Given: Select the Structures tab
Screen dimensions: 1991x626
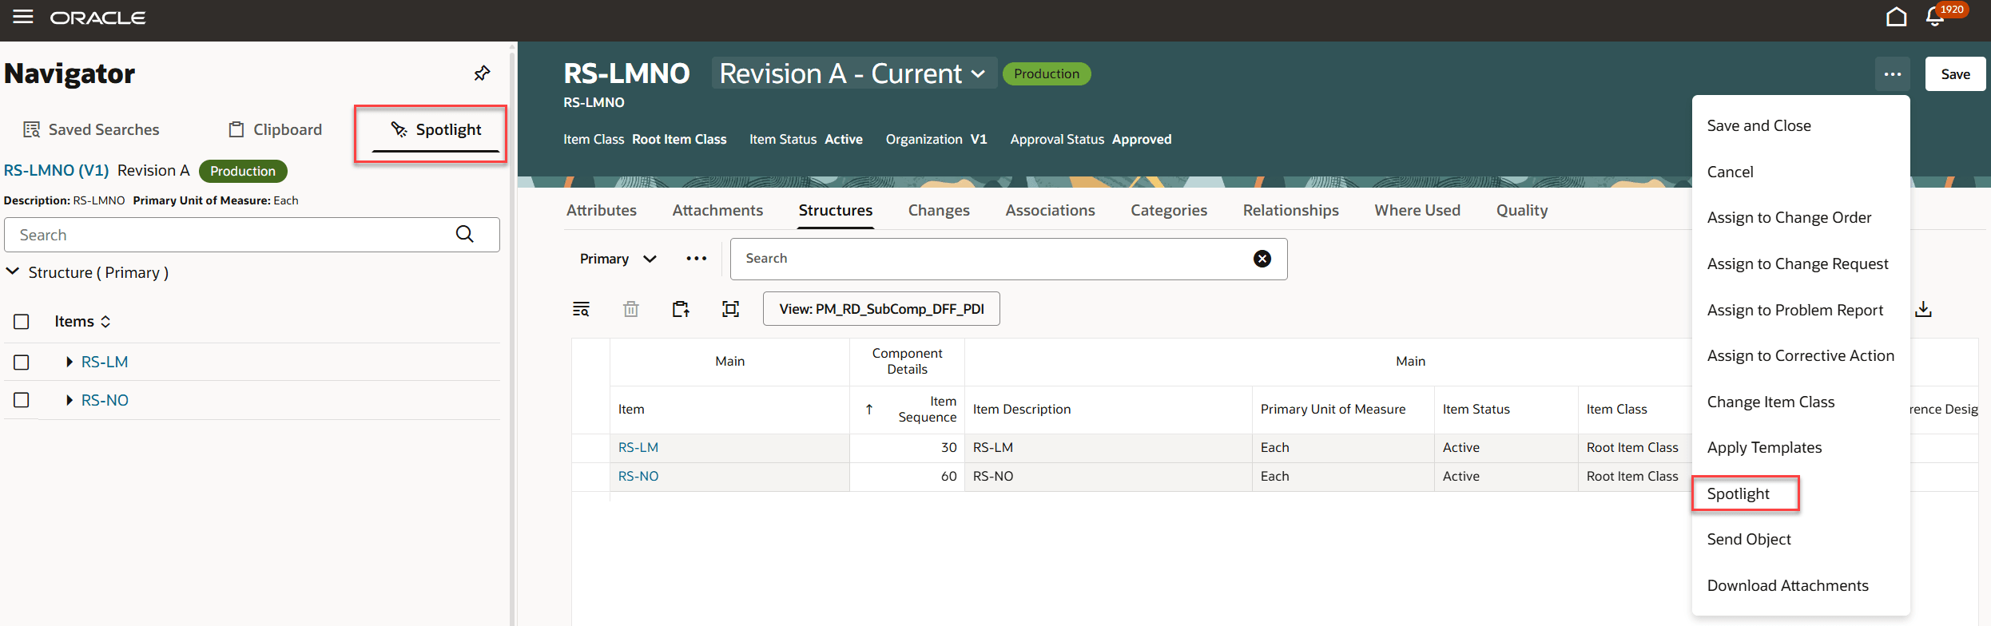Looking at the screenshot, I should point(836,210).
